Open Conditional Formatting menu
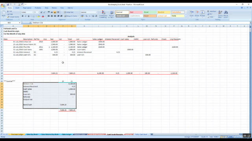 point(103,14)
